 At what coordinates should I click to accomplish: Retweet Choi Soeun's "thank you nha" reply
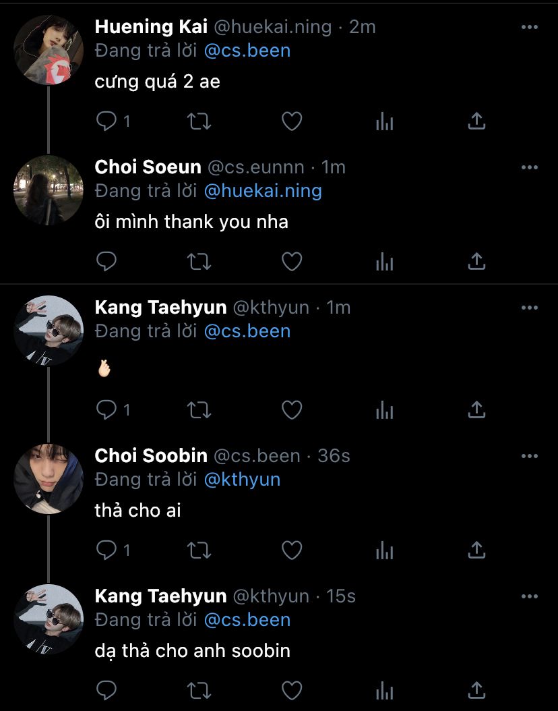(x=199, y=261)
